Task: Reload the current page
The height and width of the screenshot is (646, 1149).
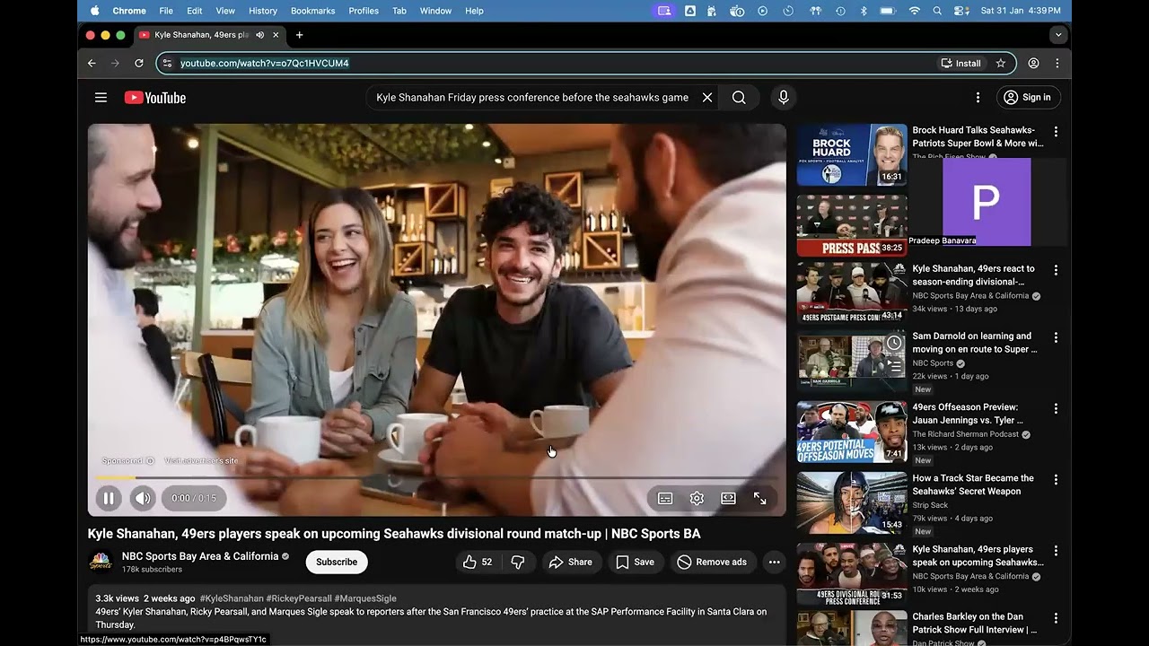Action: pyautogui.click(x=139, y=63)
